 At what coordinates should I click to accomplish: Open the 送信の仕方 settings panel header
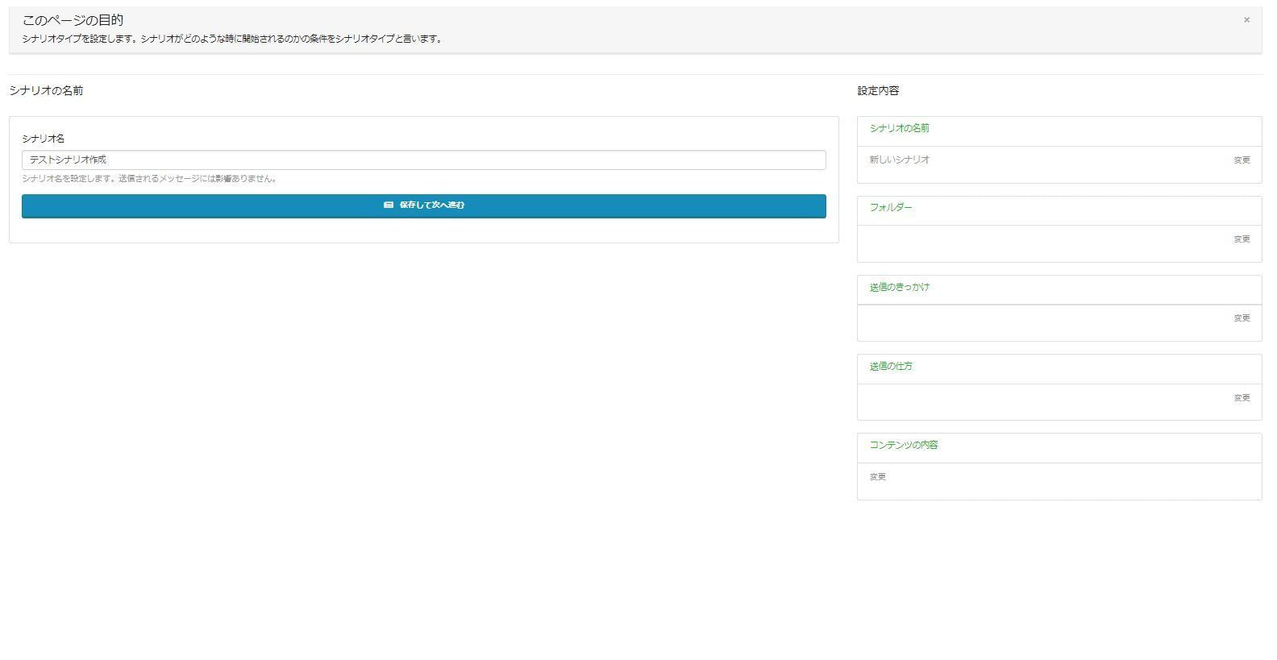click(x=891, y=367)
